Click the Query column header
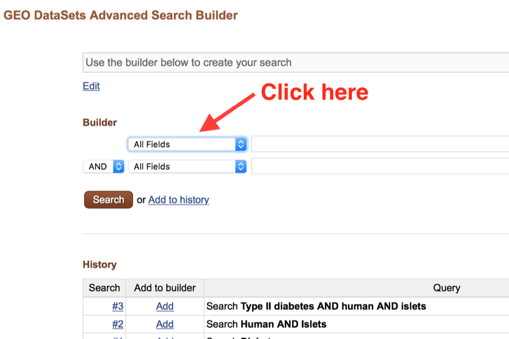The width and height of the screenshot is (509, 339). click(446, 288)
